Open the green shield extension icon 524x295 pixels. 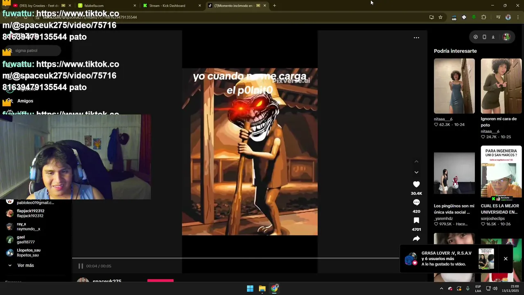474,17
